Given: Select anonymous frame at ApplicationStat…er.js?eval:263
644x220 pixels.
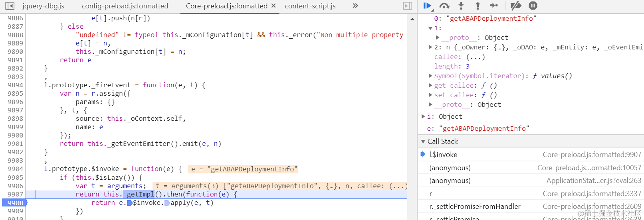Looking at the screenshot, I should coord(531,181).
